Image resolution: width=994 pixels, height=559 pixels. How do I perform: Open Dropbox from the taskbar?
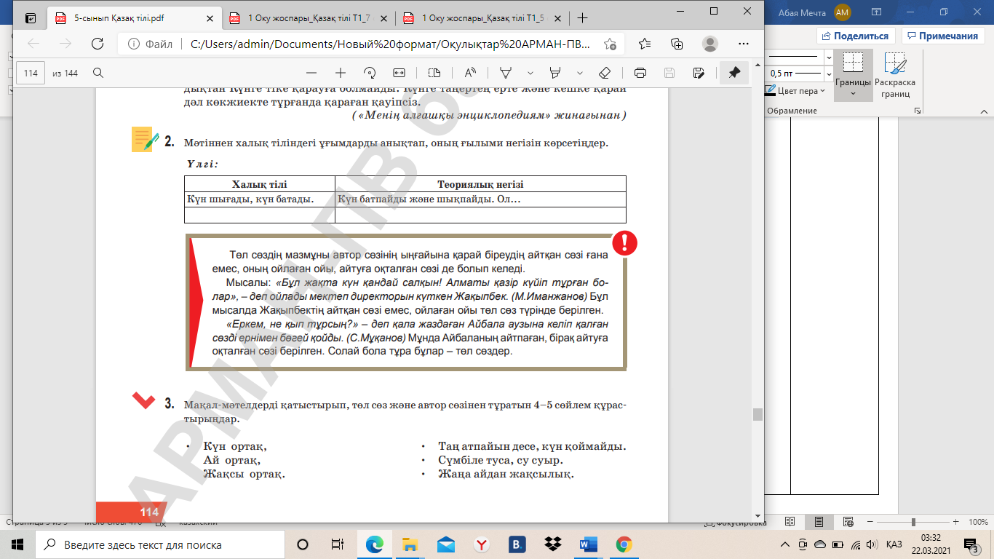[553, 544]
